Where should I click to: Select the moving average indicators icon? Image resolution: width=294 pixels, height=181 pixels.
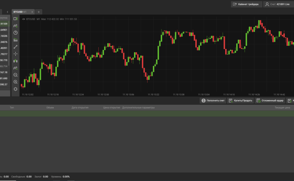tap(15, 40)
